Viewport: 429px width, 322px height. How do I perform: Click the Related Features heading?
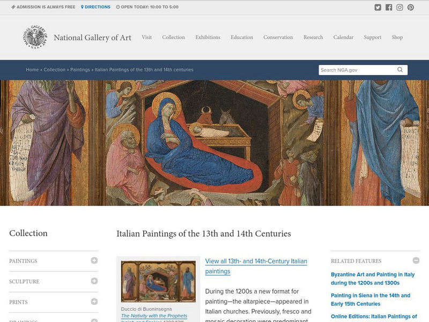pyautogui.click(x=356, y=261)
